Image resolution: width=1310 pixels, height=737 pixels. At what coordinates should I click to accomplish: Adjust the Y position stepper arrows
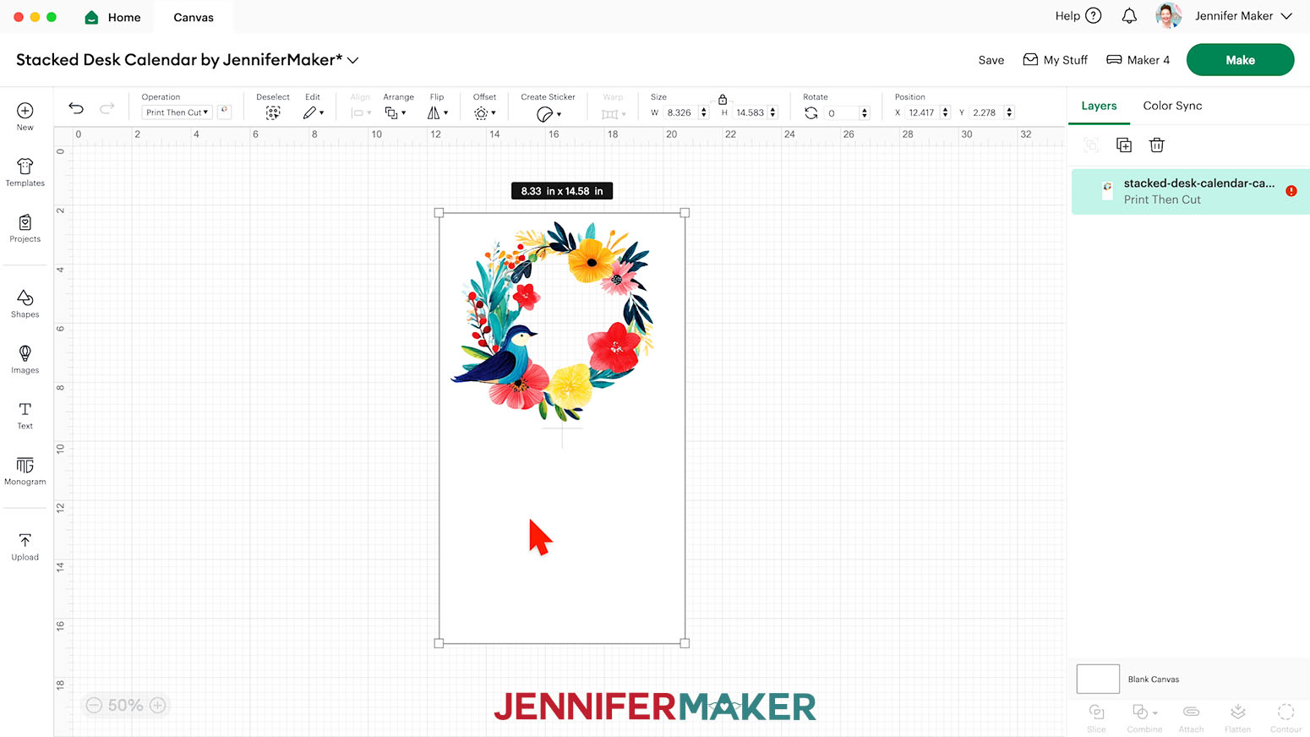pos(1009,112)
